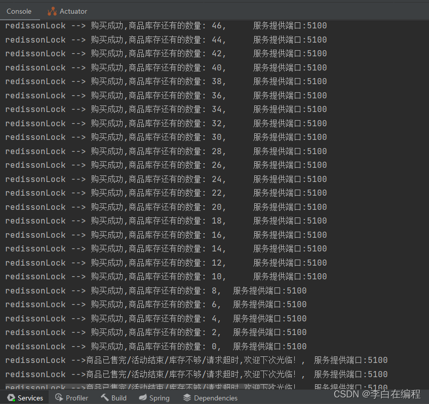This screenshot has width=429, height=404.
Task: Select the log line with stock quantity 32
Action: (166, 123)
